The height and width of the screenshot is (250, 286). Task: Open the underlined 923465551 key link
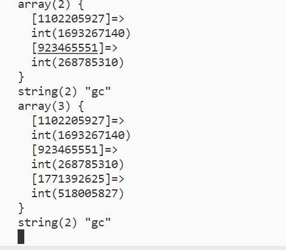[68, 48]
